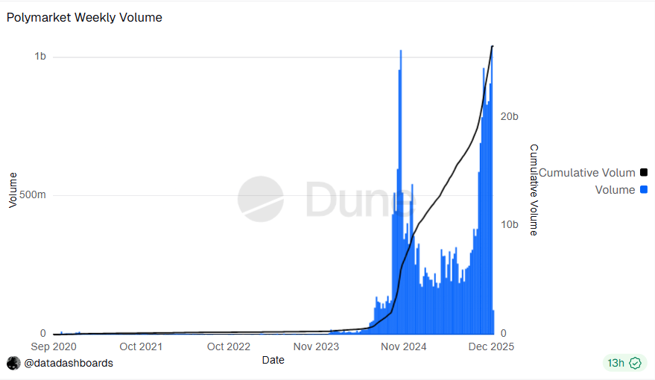Click the Dune watermark circle logo
This screenshot has width=655, height=380.
[260, 199]
